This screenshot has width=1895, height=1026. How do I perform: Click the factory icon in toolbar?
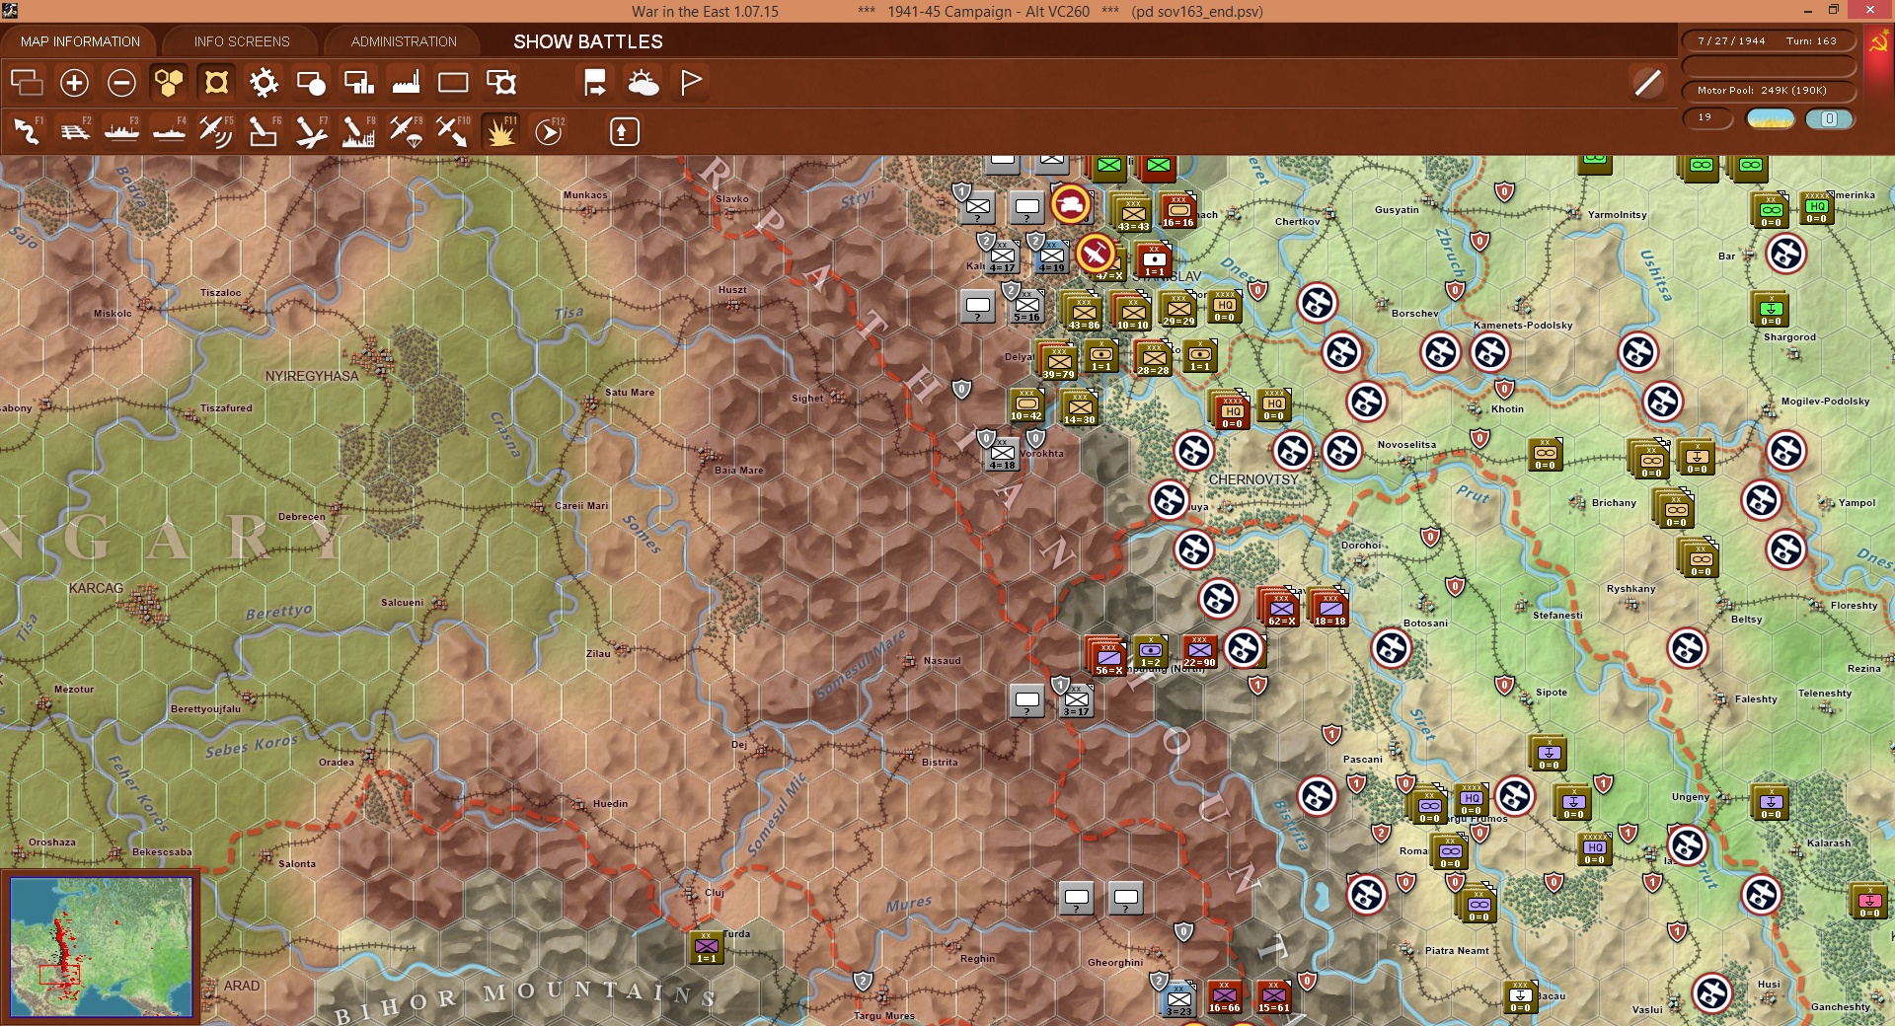pyautogui.click(x=406, y=83)
